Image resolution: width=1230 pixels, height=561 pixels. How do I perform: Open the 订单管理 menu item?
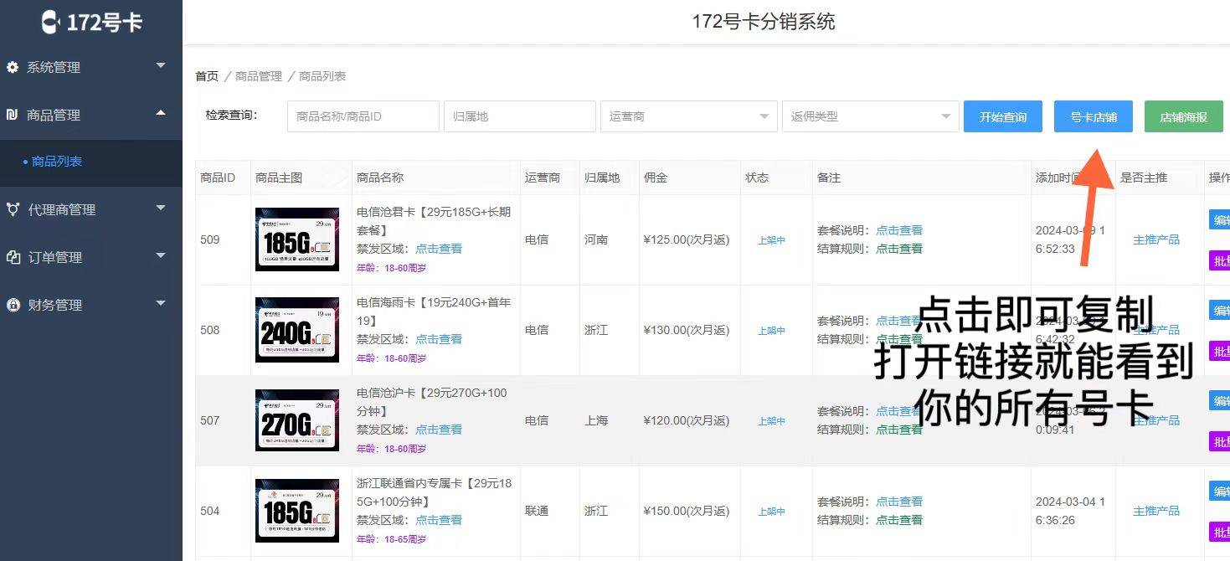tap(54, 257)
